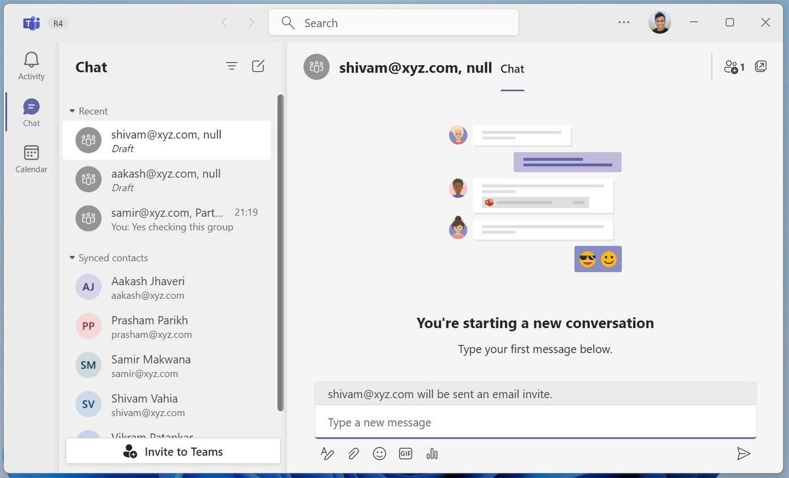Maximize the Teams window
Viewport: 789px width, 478px height.
[729, 23]
